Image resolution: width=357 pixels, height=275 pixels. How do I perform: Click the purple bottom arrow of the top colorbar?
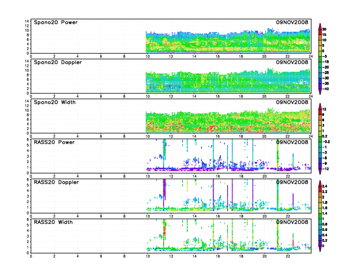tap(320, 92)
